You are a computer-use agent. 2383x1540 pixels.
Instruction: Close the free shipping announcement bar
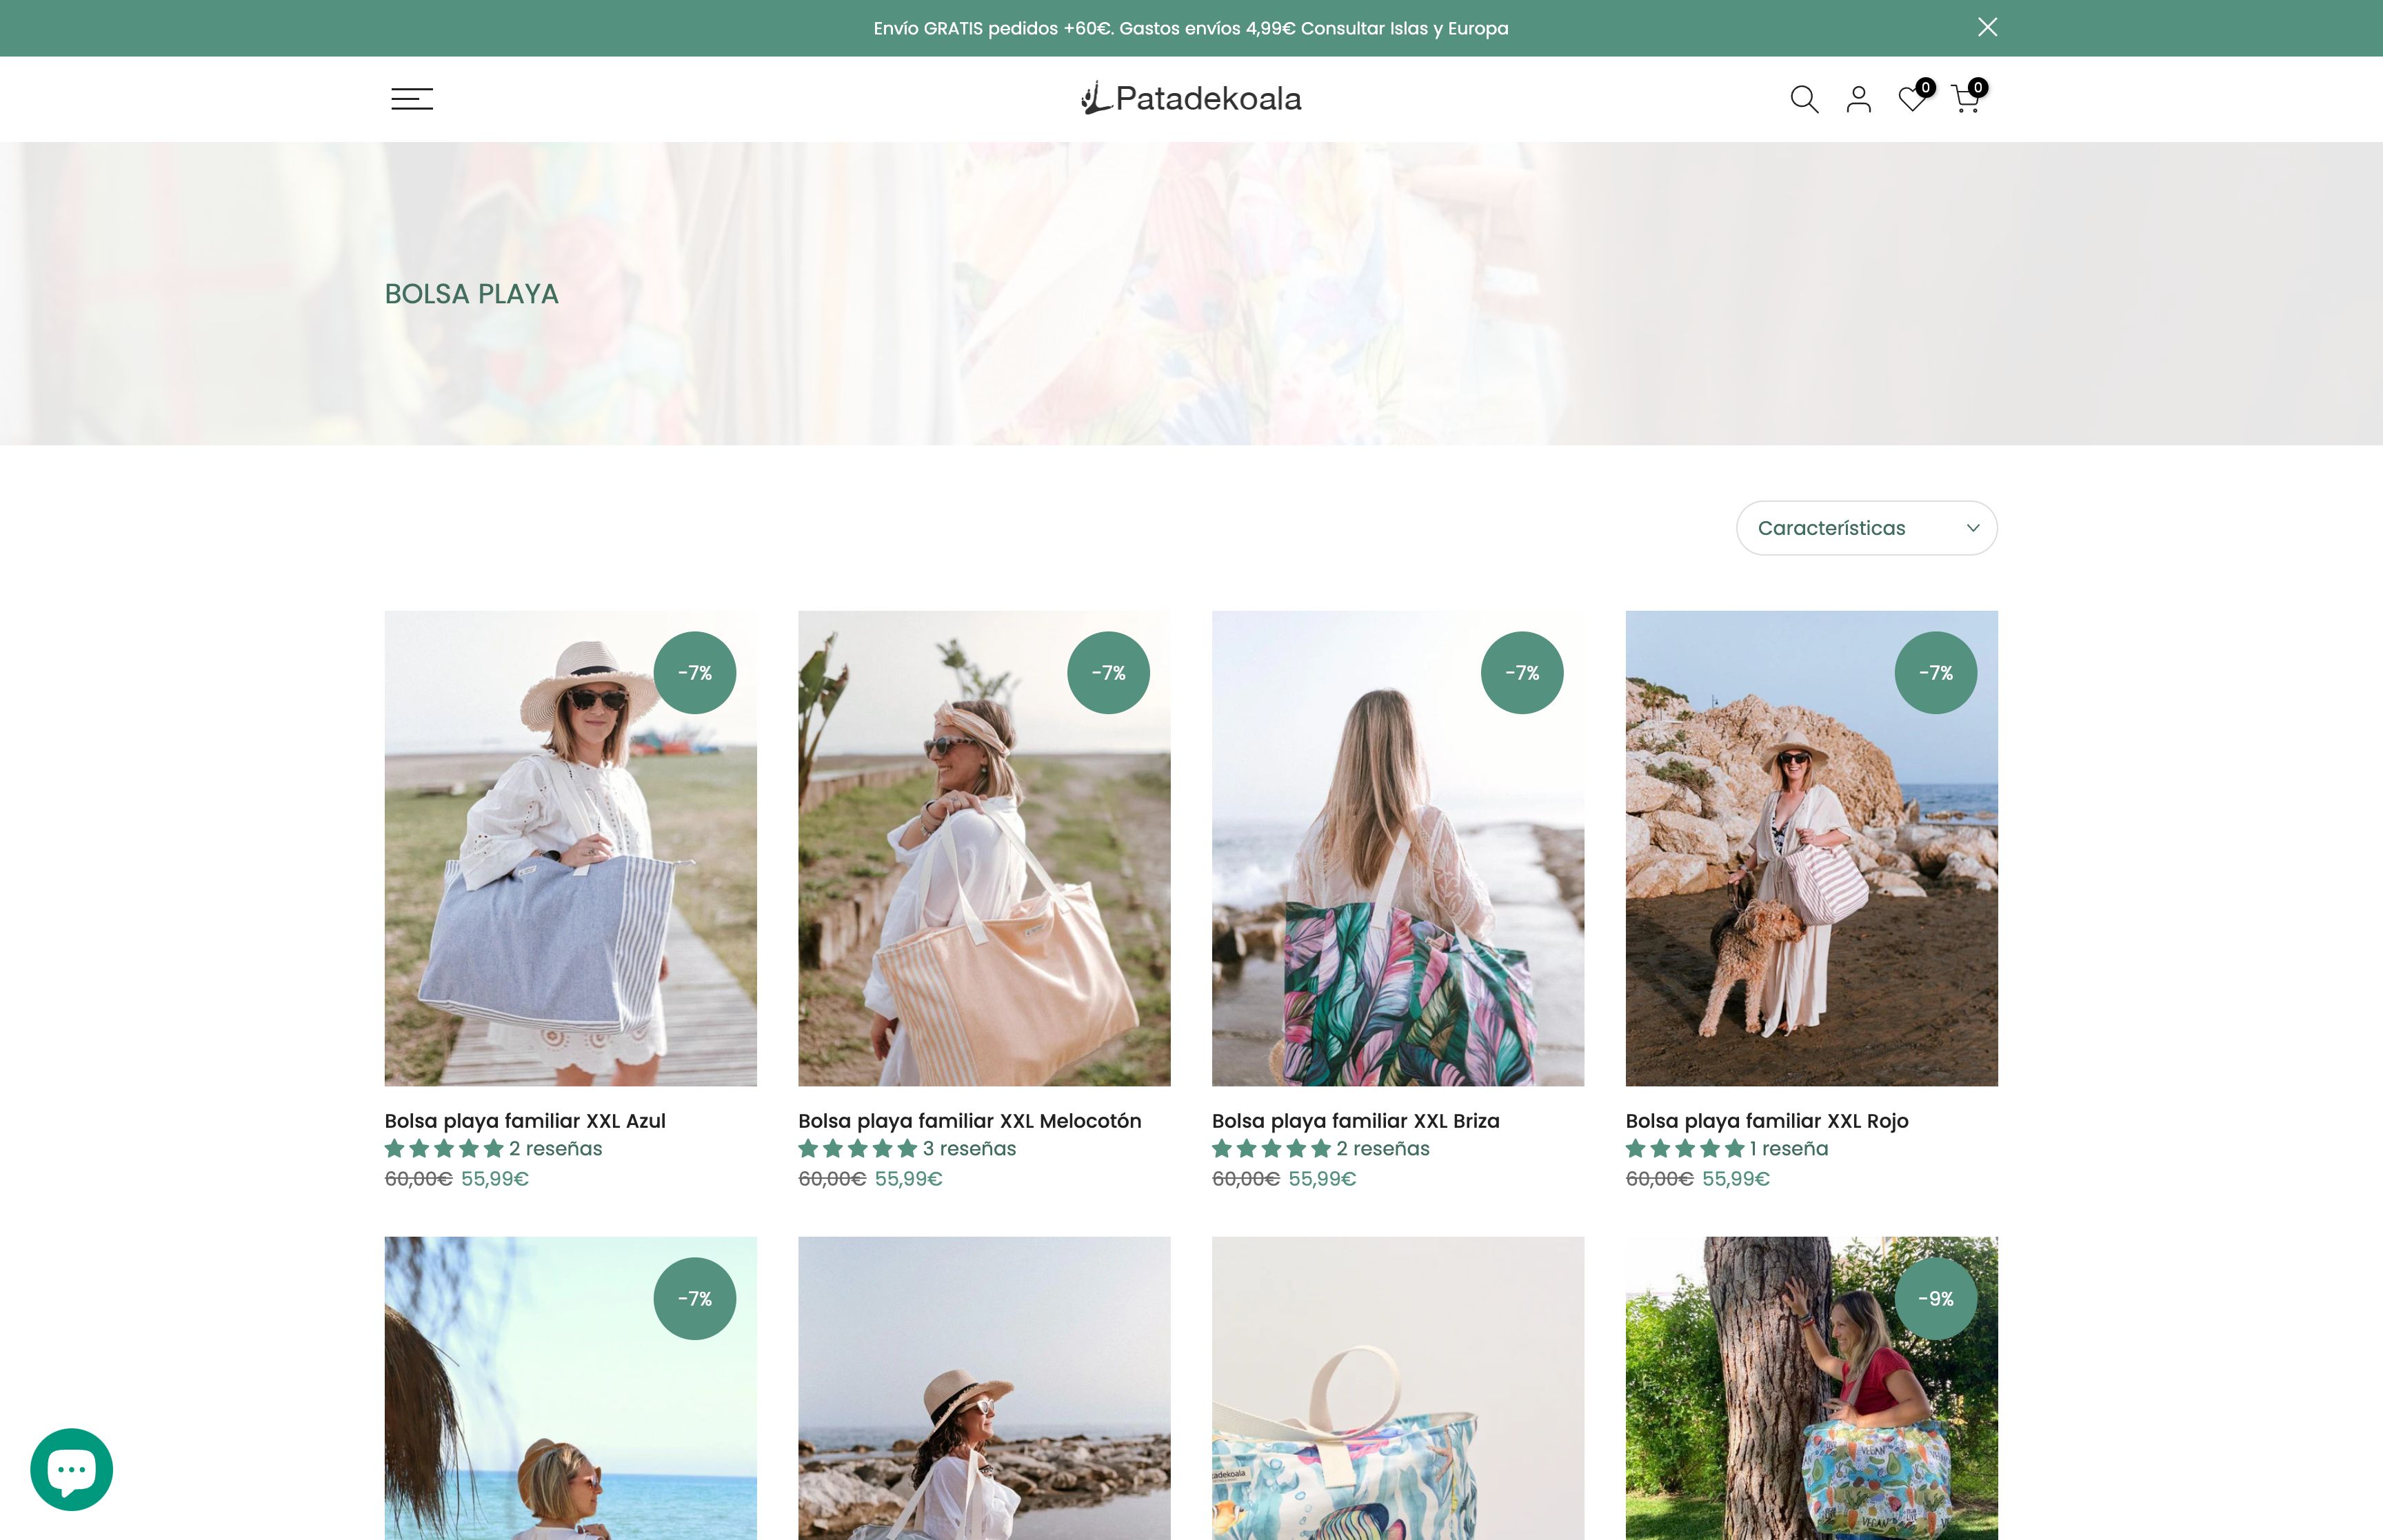(1987, 27)
